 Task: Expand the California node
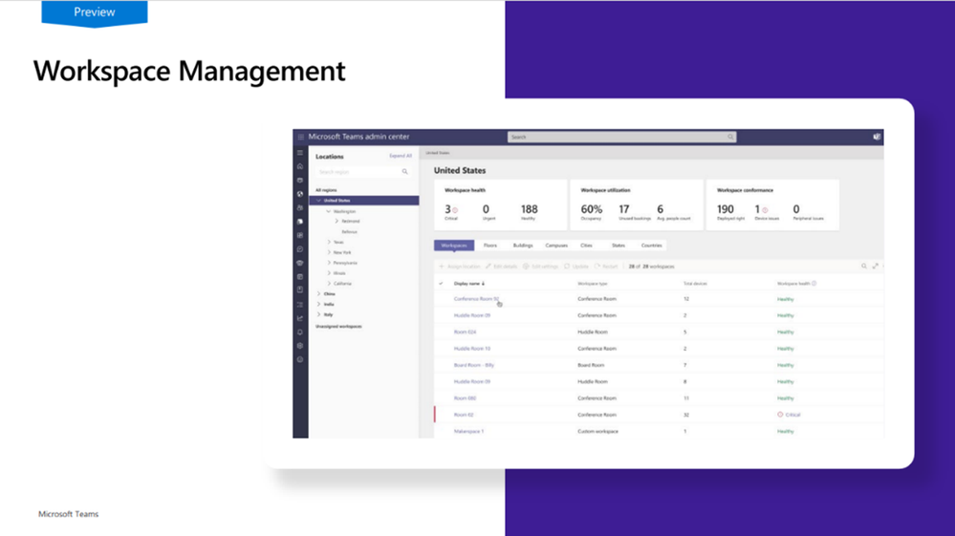click(x=329, y=284)
